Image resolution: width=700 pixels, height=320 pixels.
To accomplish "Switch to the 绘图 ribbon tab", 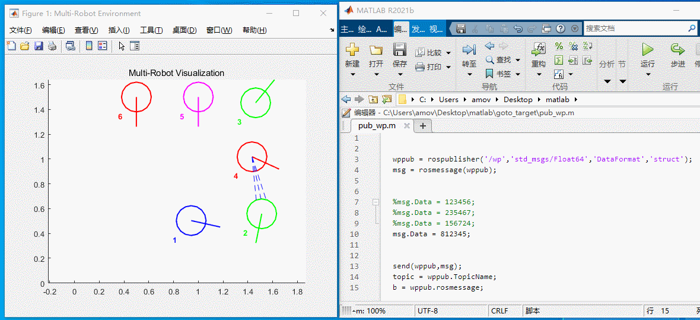I will point(365,29).
